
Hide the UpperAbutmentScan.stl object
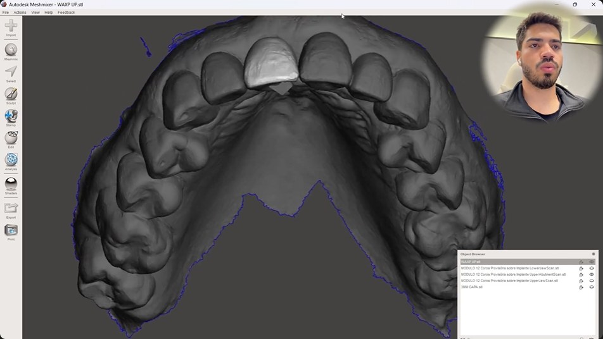592,274
